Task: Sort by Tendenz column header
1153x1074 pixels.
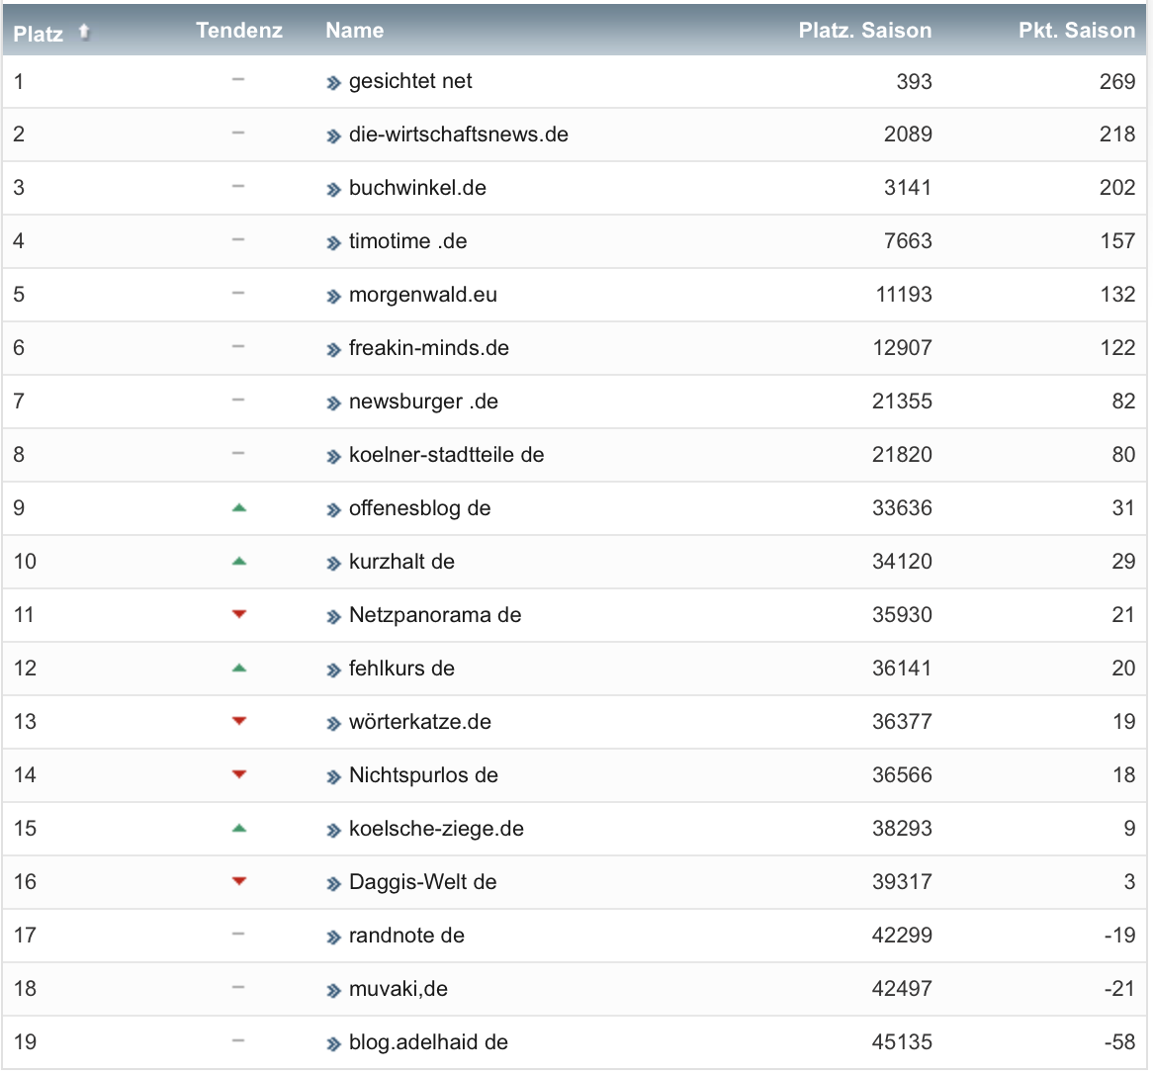Action: 239,30
